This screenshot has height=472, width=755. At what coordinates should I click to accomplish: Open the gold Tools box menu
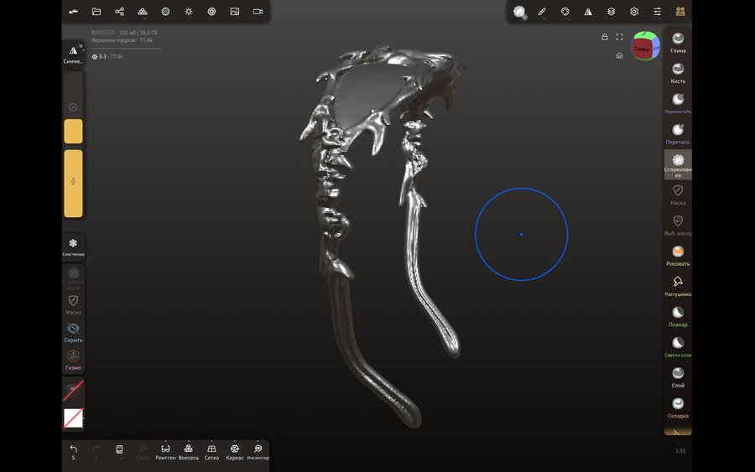680,12
